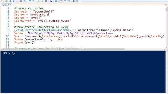Click the horizontal scrollbar left arrow

(x=1, y=49)
